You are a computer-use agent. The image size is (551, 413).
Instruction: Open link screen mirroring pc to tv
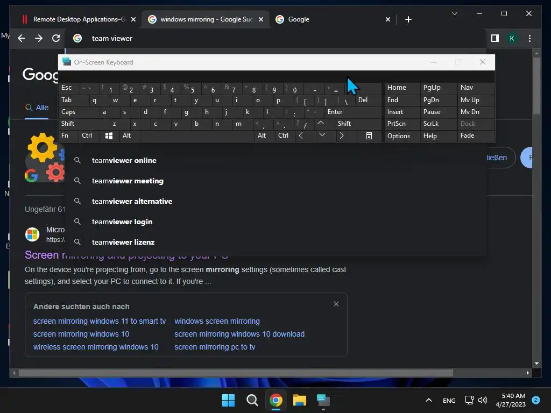(x=215, y=347)
